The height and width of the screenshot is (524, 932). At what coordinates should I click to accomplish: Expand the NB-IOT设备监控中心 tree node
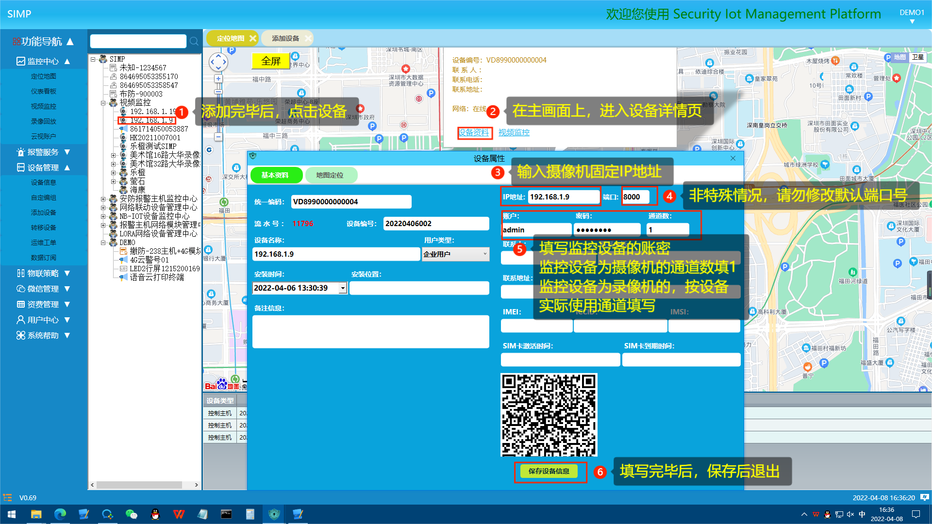[x=103, y=216]
